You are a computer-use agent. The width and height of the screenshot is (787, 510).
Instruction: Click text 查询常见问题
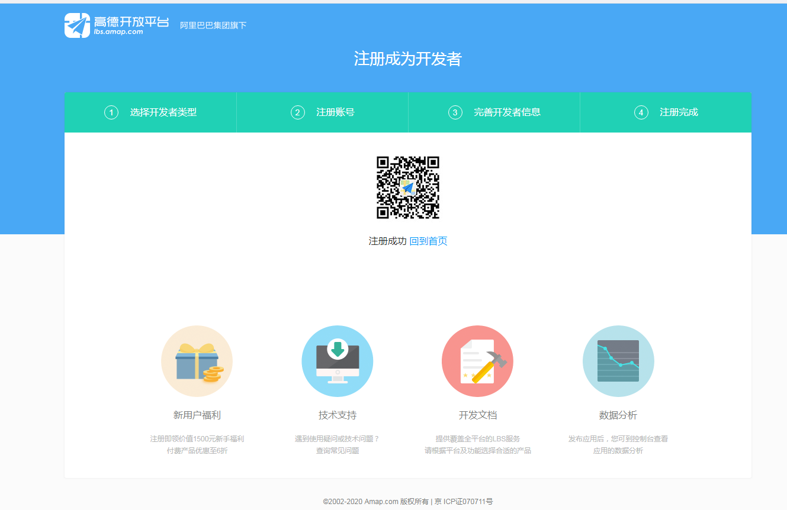338,451
